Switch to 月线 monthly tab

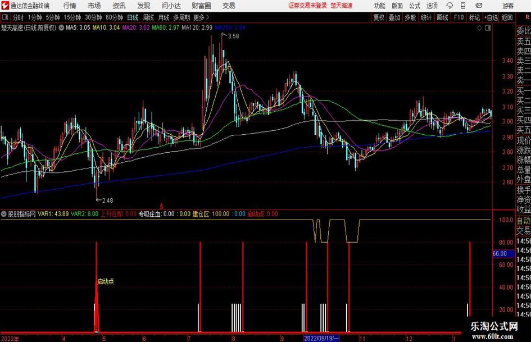click(x=164, y=17)
